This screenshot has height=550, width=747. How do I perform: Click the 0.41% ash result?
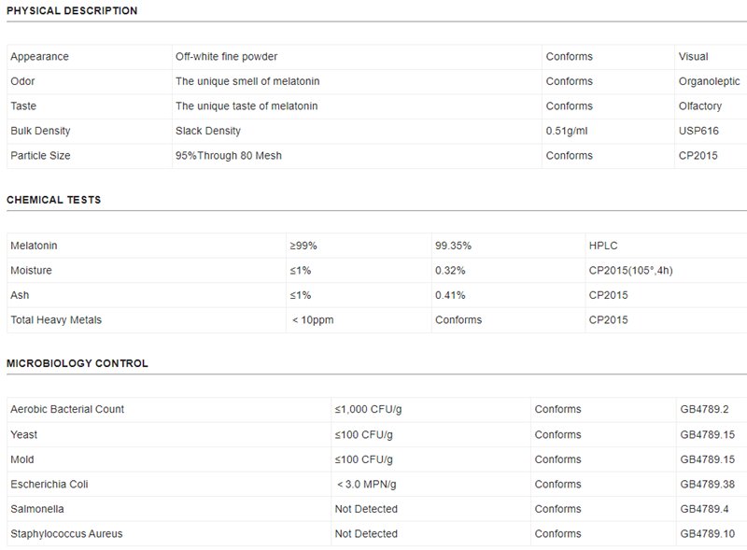pyautogui.click(x=450, y=295)
